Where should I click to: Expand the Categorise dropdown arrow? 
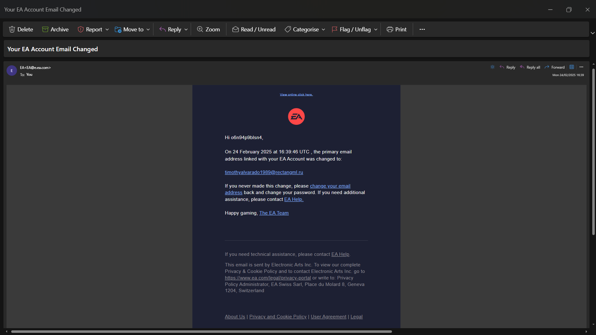click(323, 29)
